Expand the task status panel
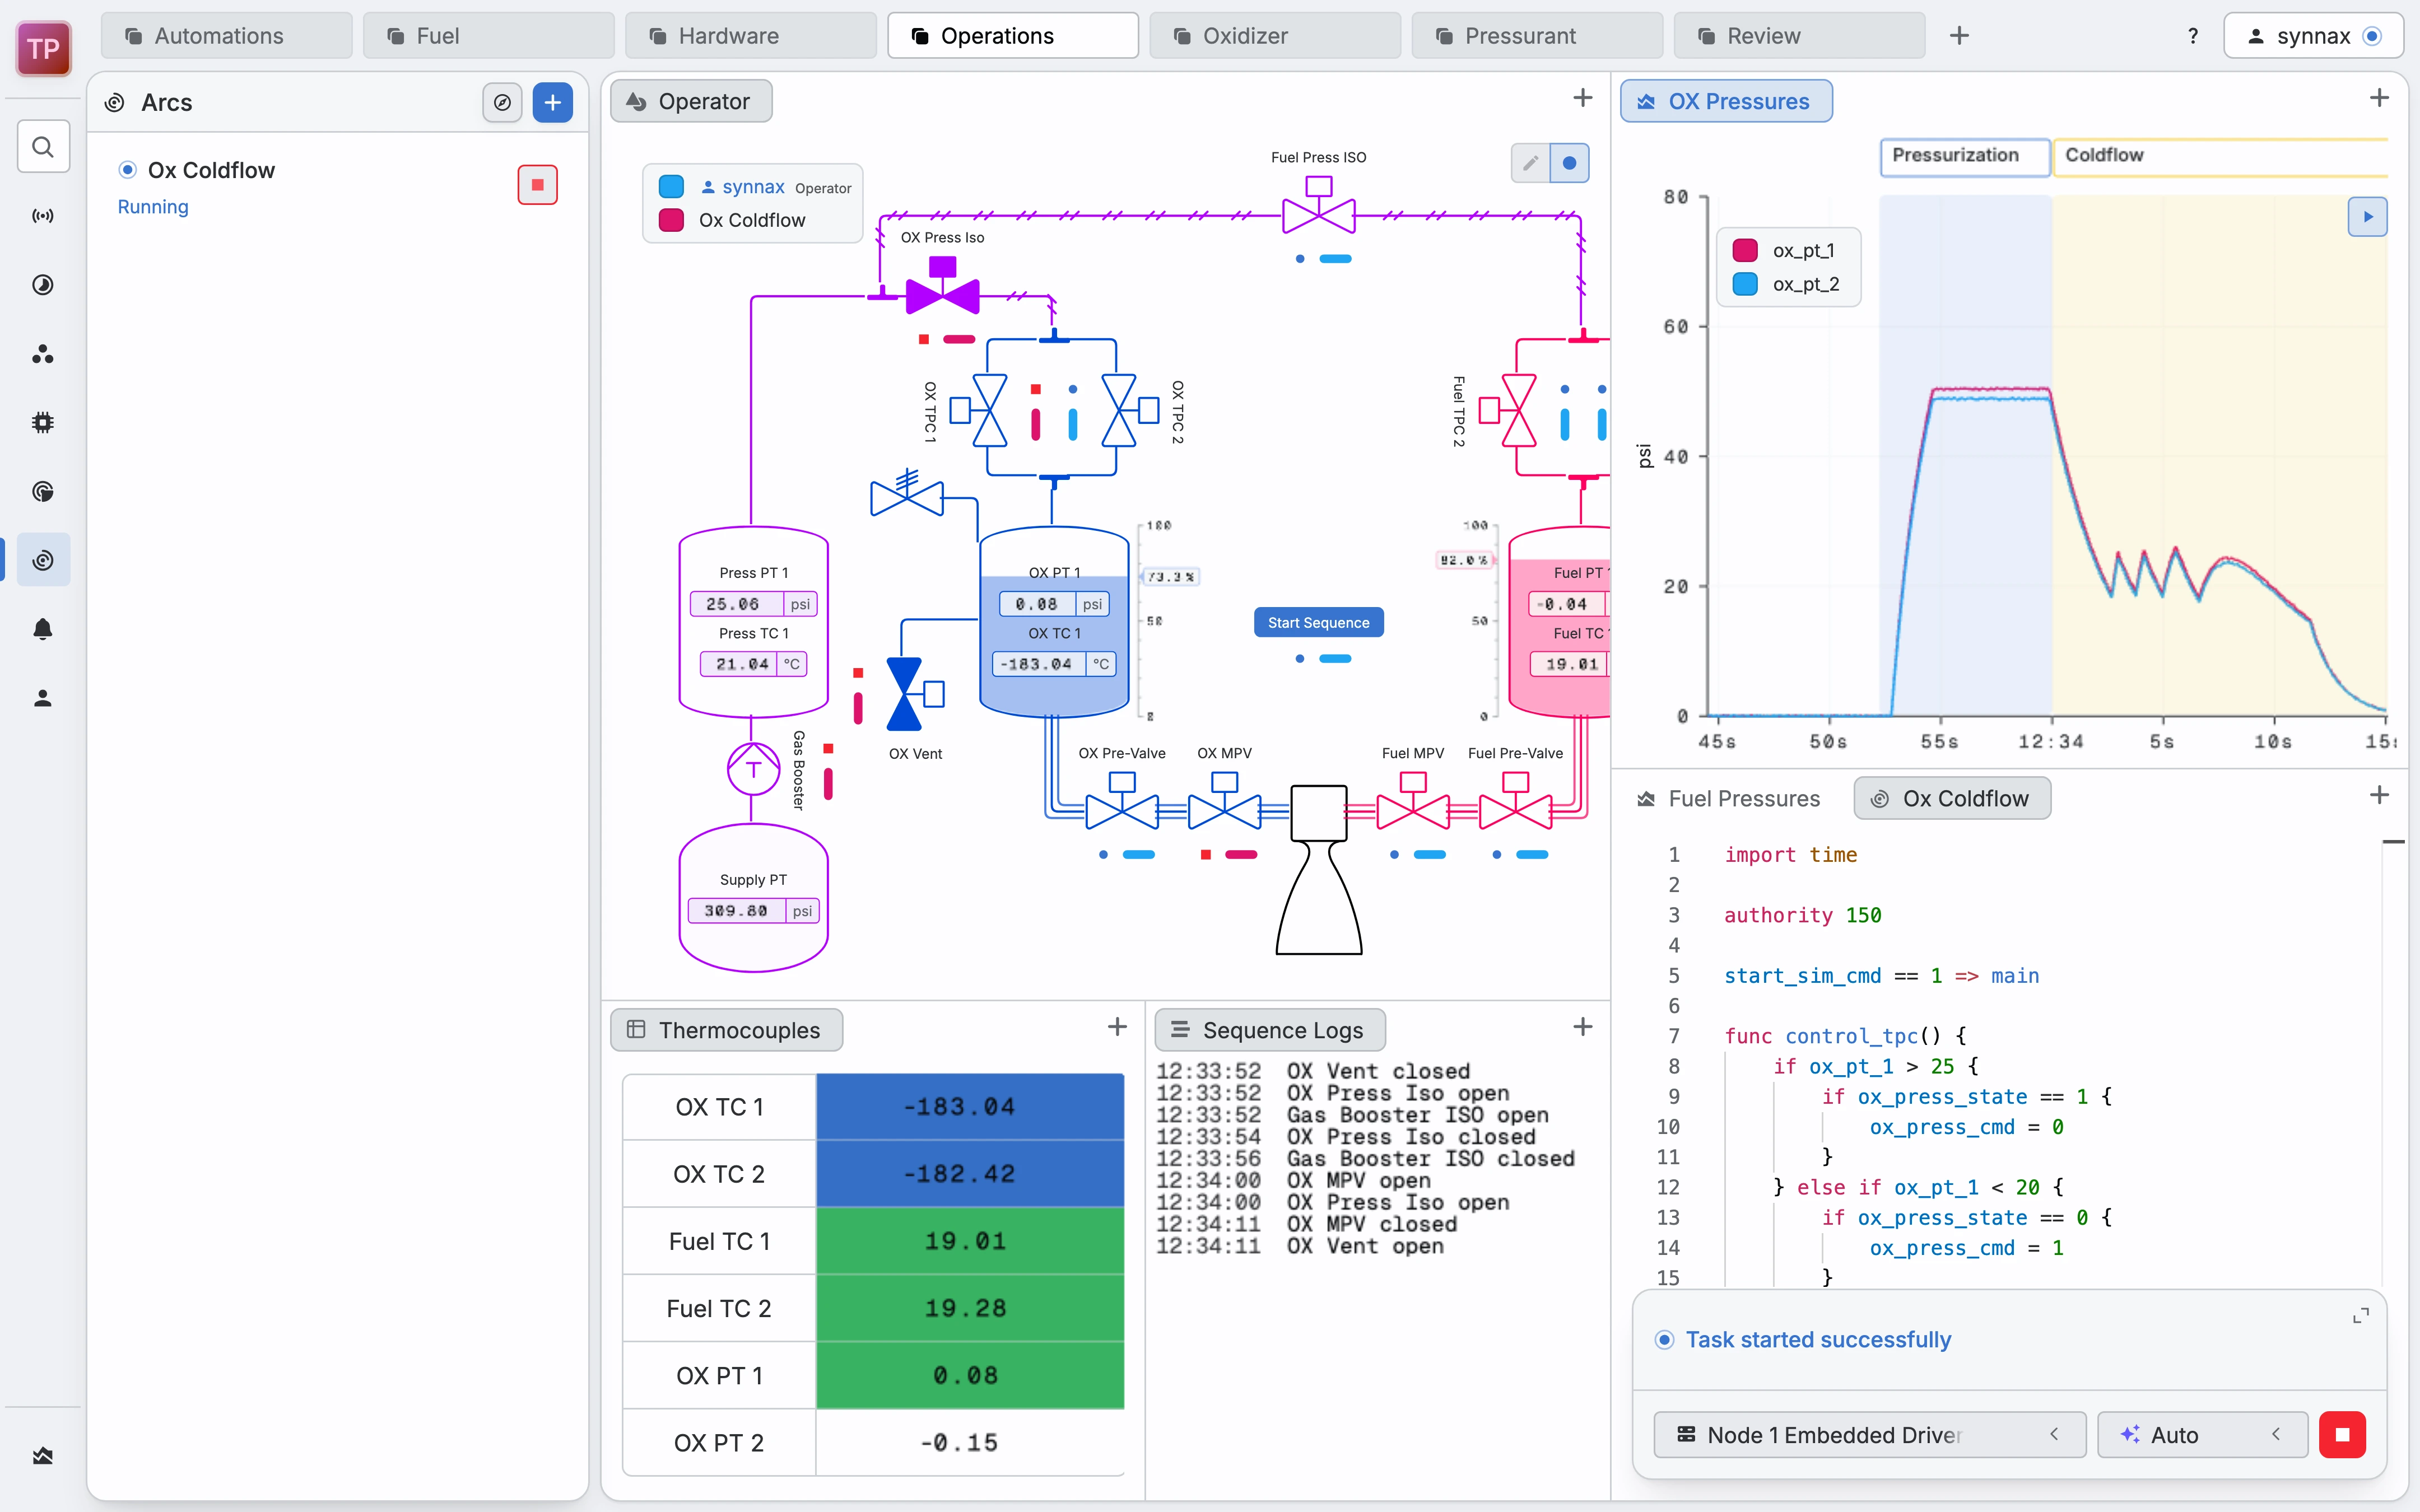This screenshot has width=2420, height=1512. point(2360,1316)
